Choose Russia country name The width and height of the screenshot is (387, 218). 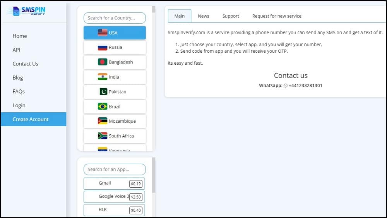[x=115, y=47]
